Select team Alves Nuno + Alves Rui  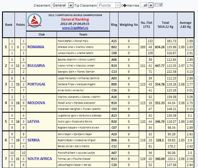click(71, 90)
